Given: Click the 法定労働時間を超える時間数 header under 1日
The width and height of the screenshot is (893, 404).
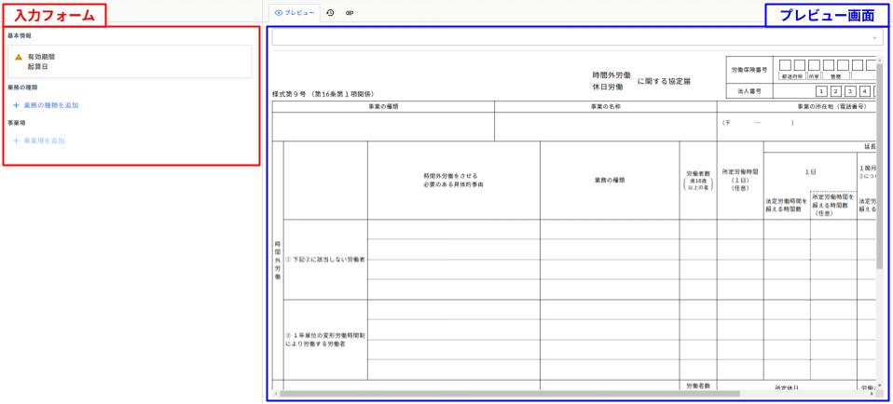Looking at the screenshot, I should click(x=787, y=205).
